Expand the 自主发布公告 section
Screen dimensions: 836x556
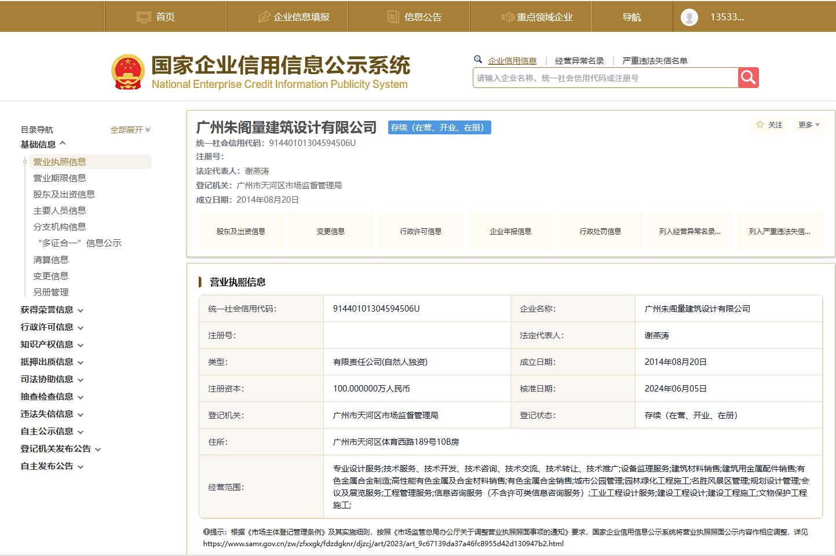(52, 466)
